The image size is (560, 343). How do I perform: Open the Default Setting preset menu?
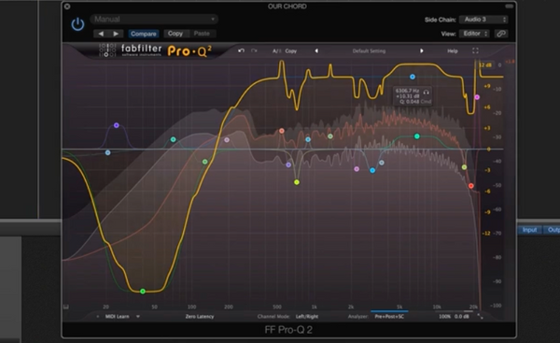[x=369, y=51]
